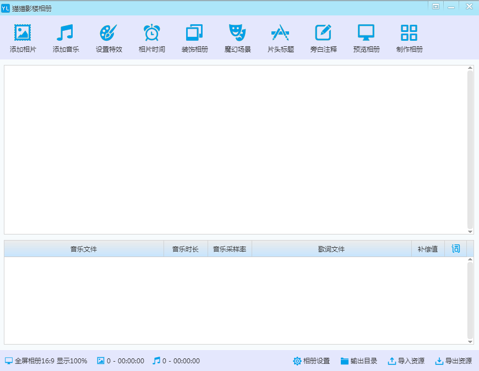
Task: Click the 歌词文件 column header
Action: (x=331, y=249)
